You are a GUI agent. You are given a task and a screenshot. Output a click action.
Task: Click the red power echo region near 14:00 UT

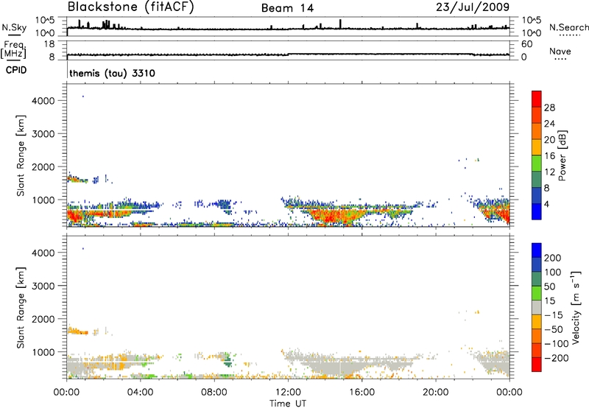coord(331,217)
